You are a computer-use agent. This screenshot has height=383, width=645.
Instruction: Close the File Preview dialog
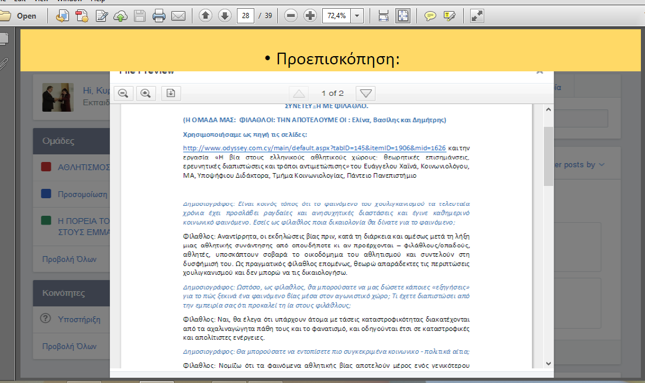(540, 71)
